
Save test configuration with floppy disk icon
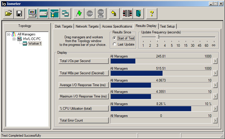[19, 14]
